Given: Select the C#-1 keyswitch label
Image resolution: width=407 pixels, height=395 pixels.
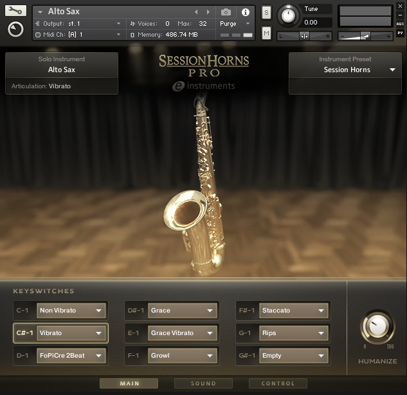Looking at the screenshot, I should [24, 333].
